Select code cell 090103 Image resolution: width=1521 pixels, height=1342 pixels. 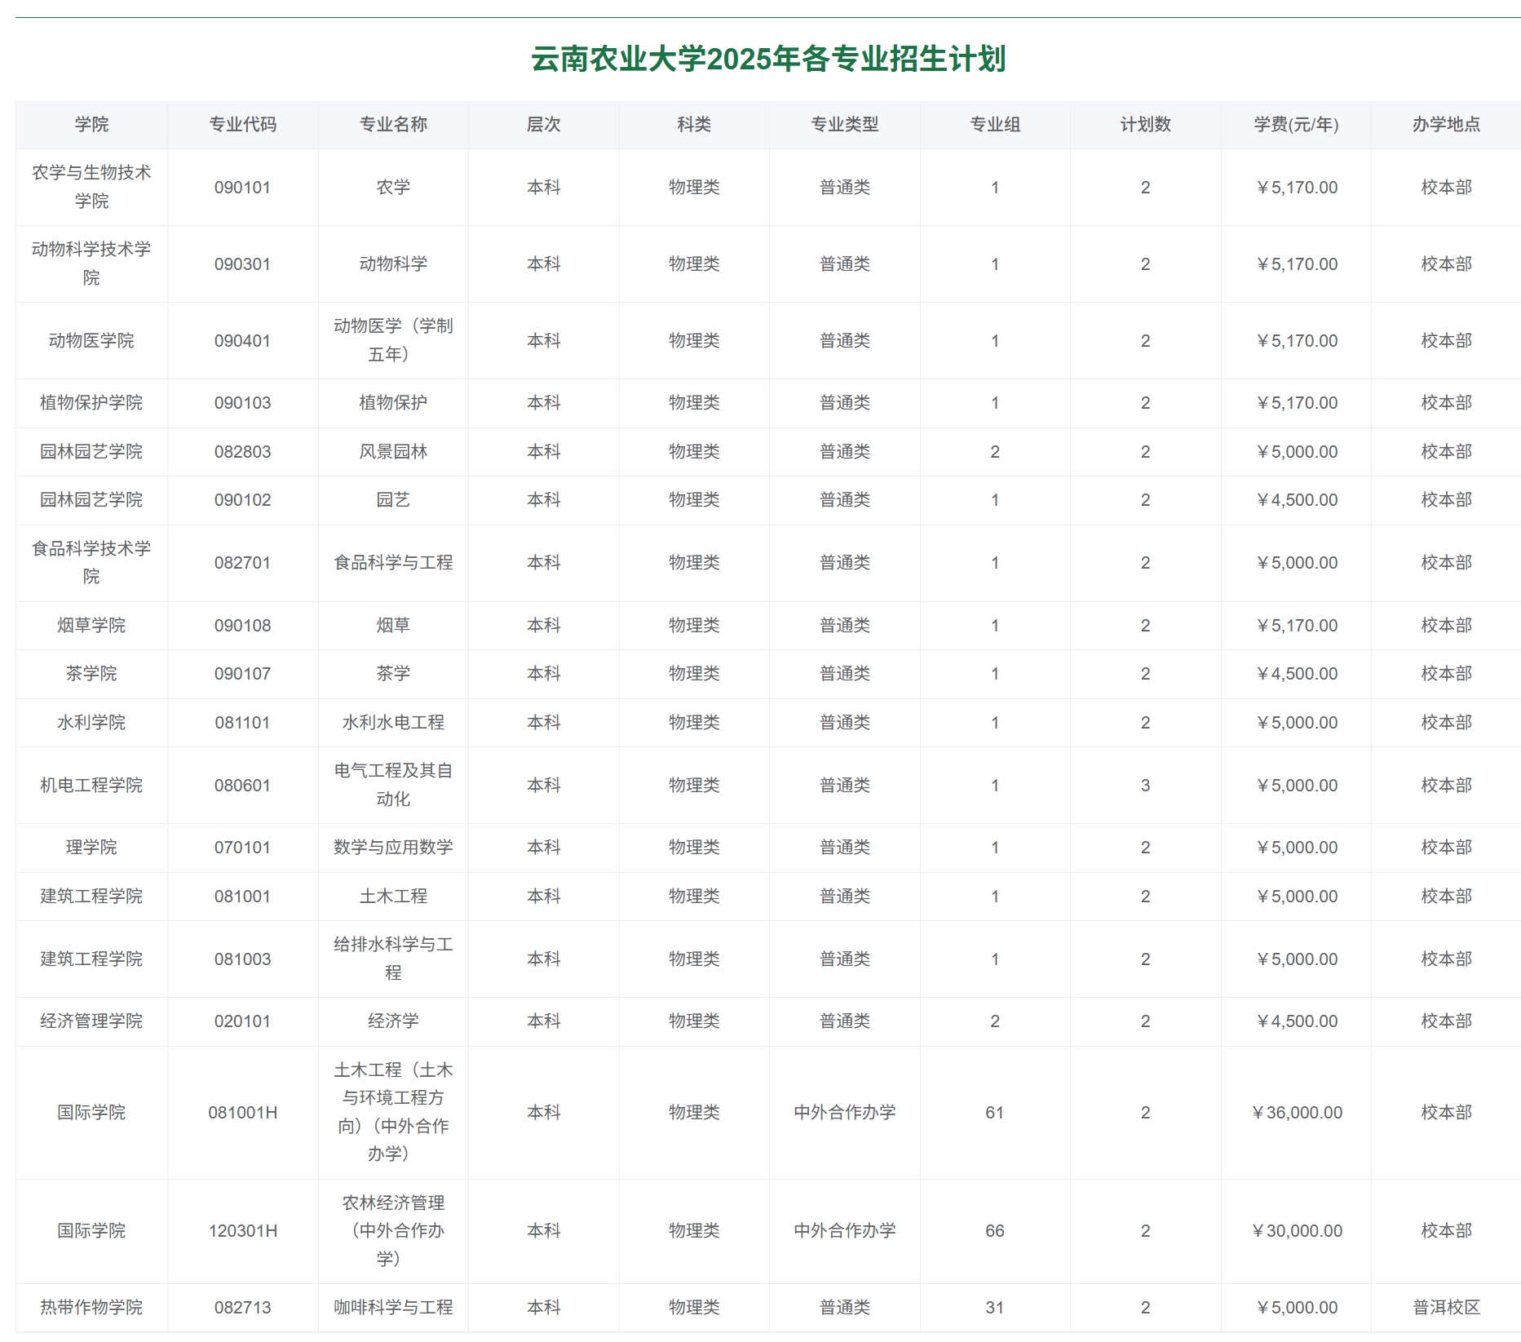pyautogui.click(x=242, y=403)
